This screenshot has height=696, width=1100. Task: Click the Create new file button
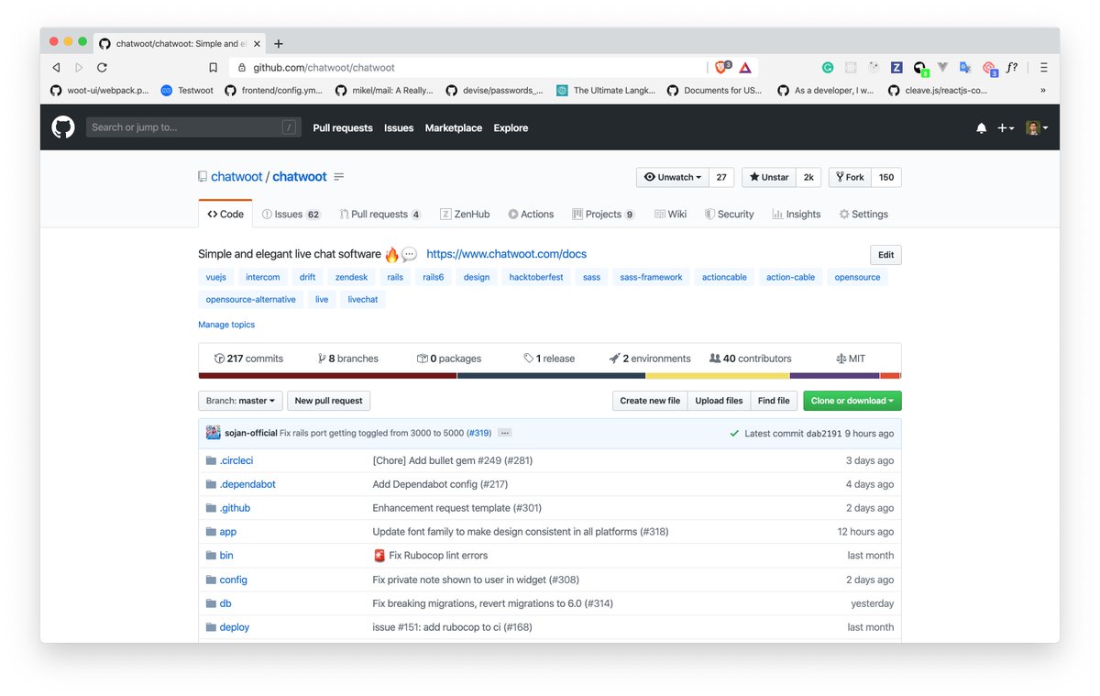point(650,401)
